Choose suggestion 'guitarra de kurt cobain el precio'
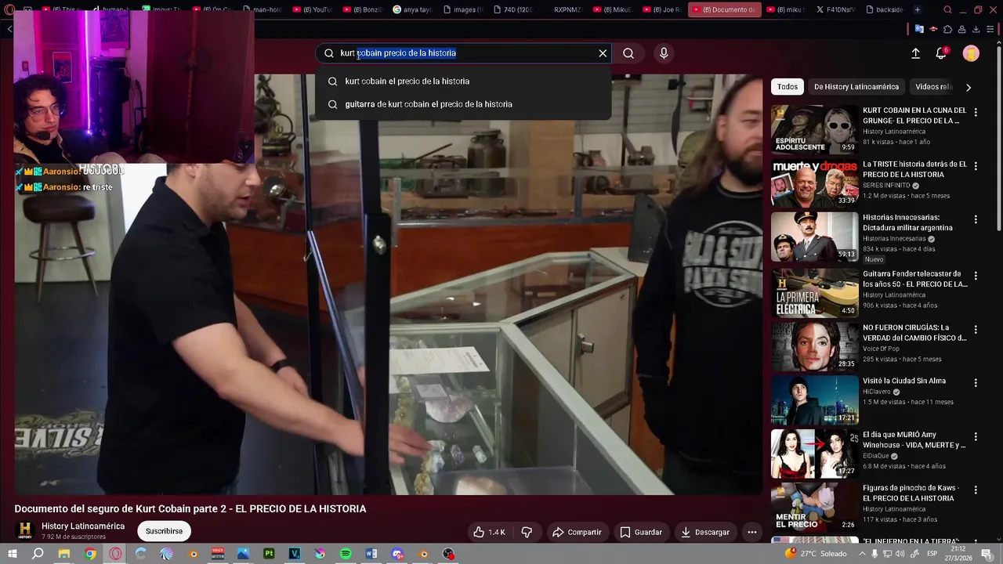Viewport: 1003px width, 564px height. (x=462, y=104)
